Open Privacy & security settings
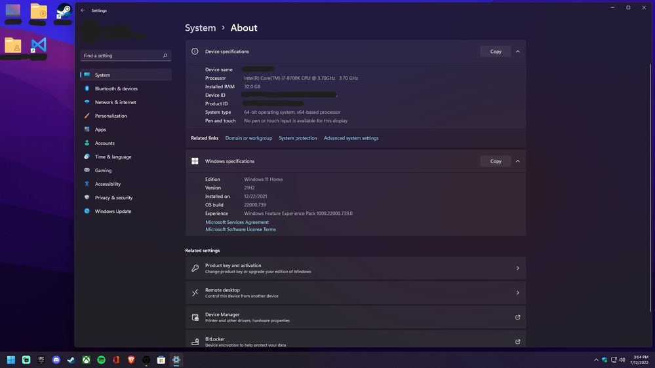Image resolution: width=655 pixels, height=368 pixels. pyautogui.click(x=126, y=197)
